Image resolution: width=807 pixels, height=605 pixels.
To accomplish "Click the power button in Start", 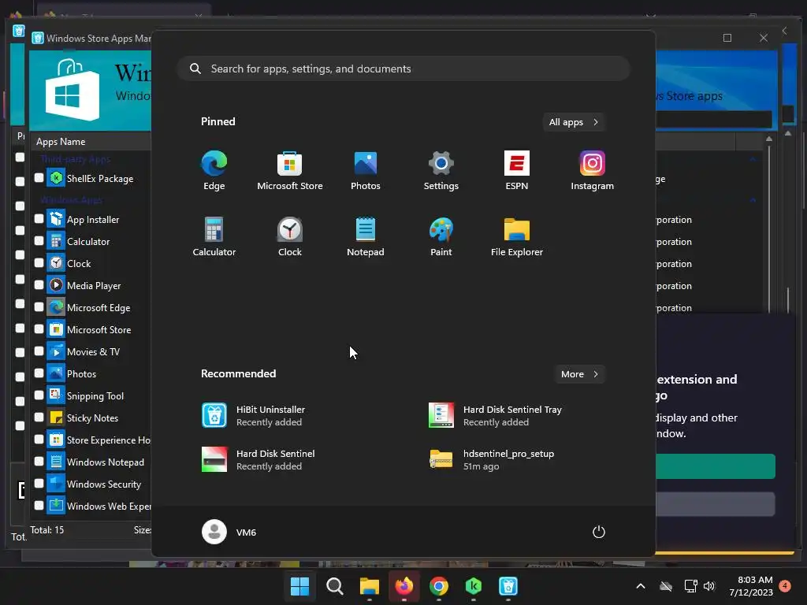I will point(599,532).
